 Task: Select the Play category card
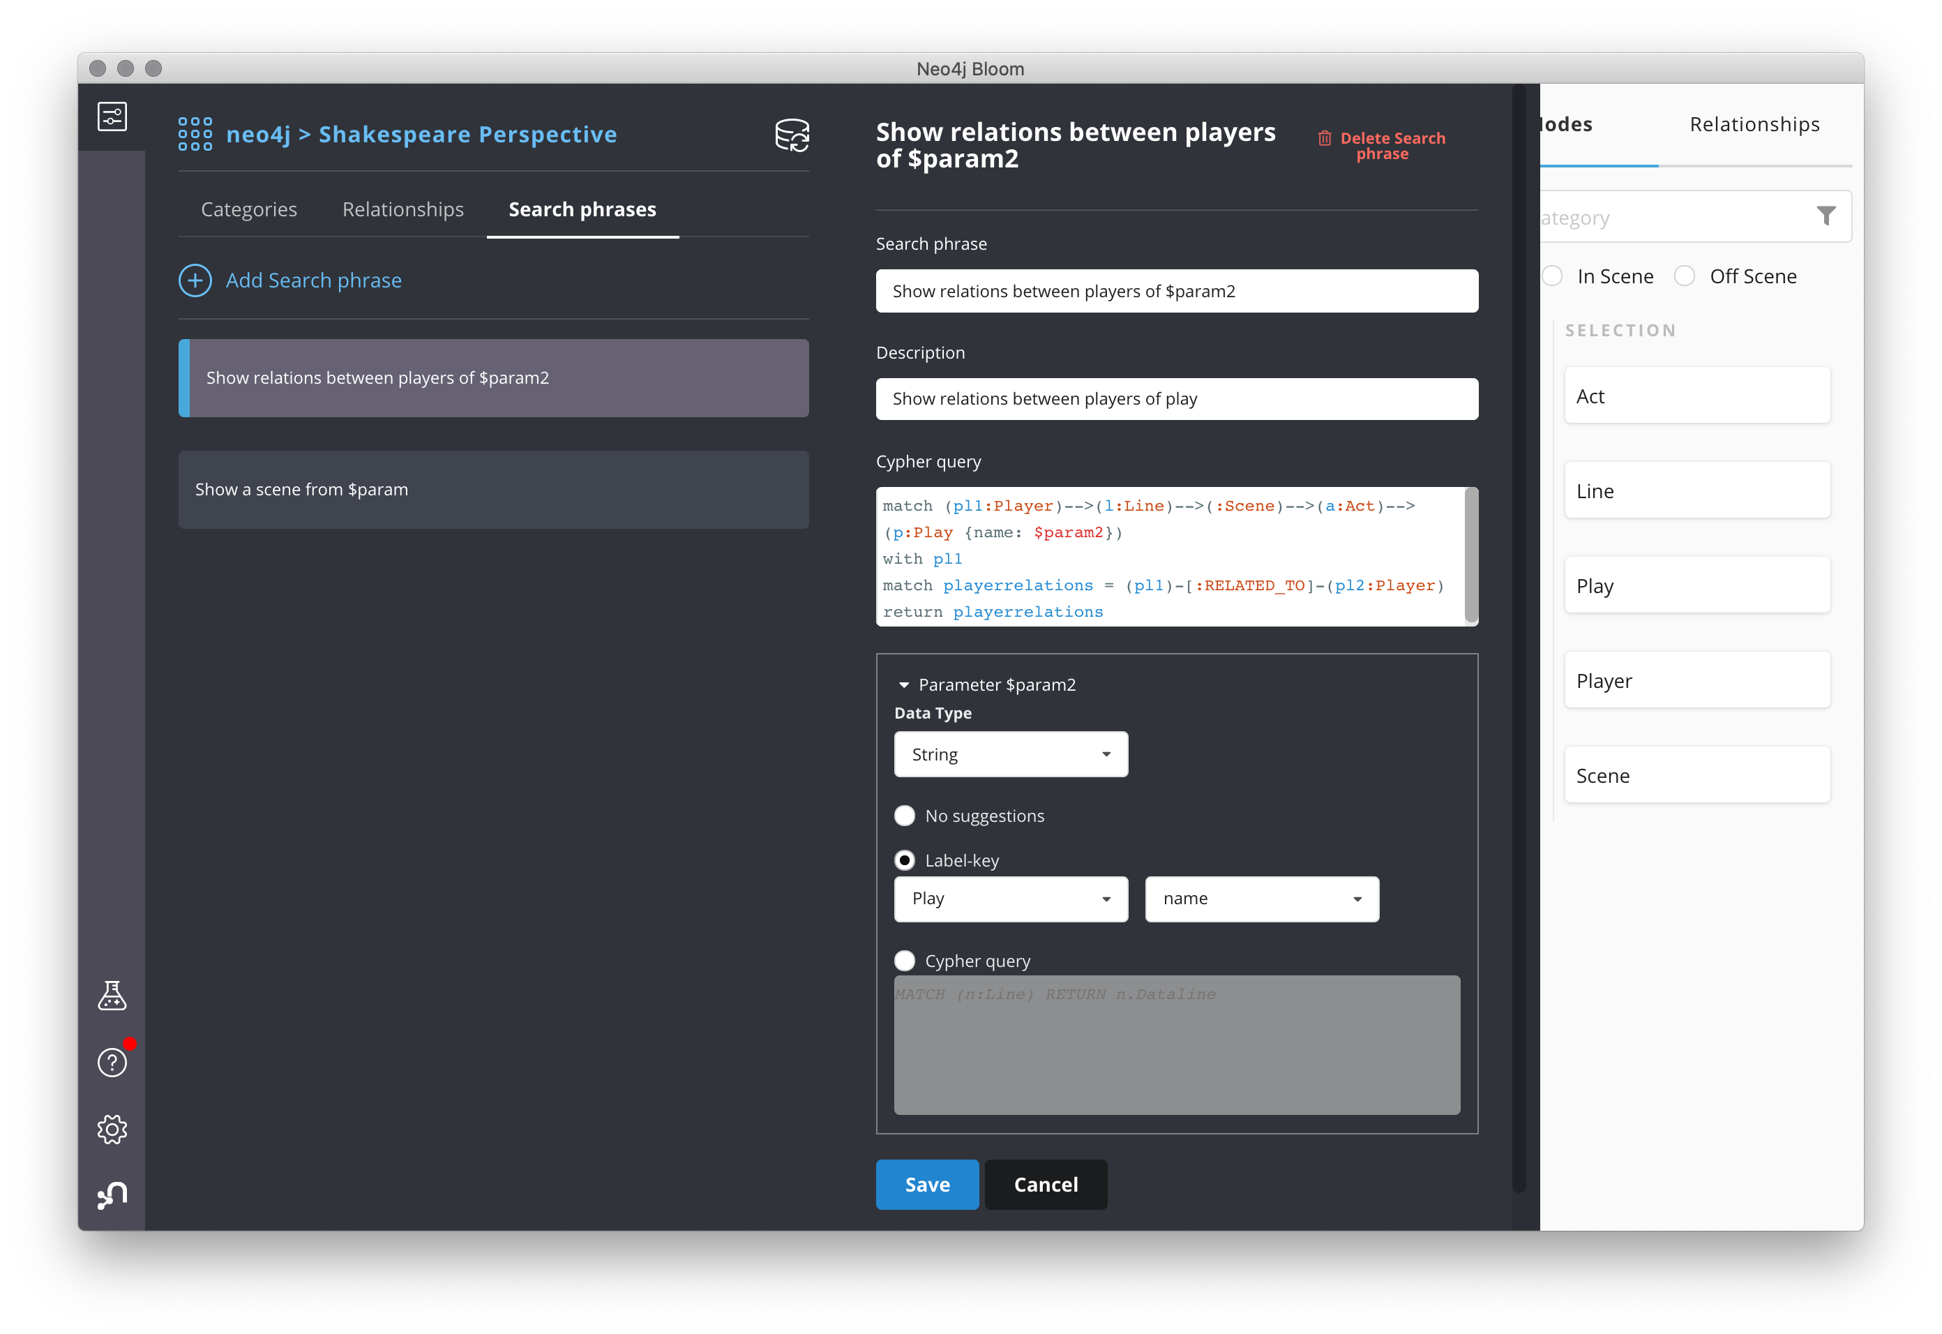click(x=1697, y=585)
